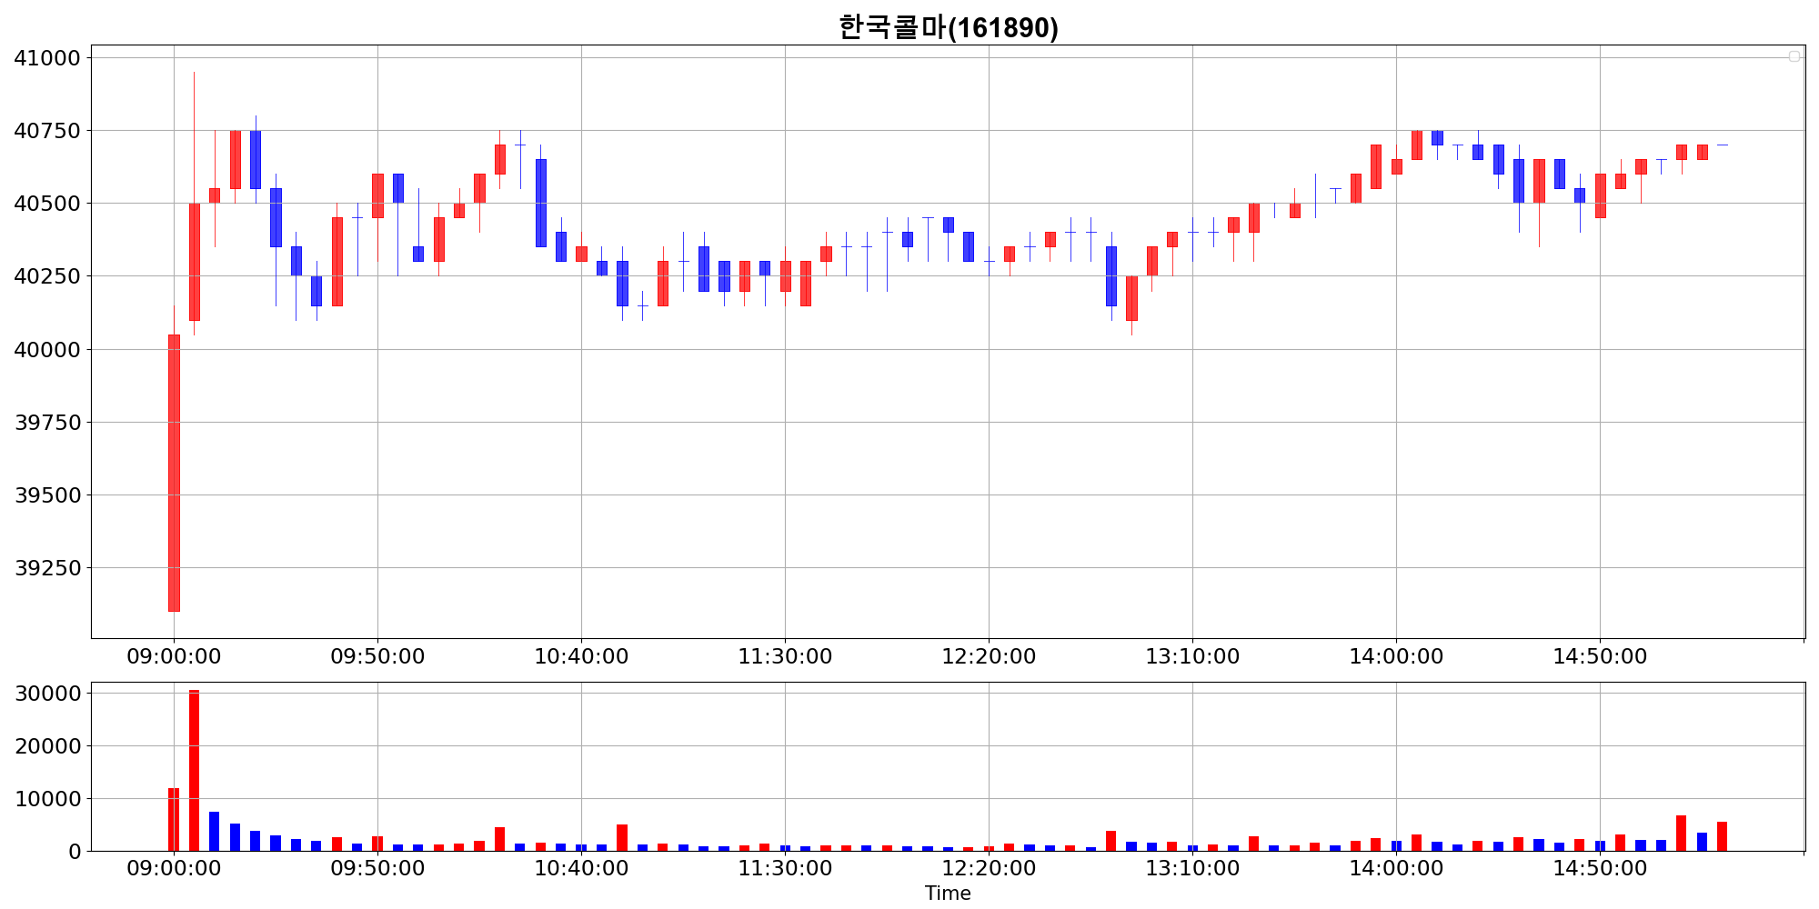Select the first red volume bar at 09:00:00

(174, 820)
